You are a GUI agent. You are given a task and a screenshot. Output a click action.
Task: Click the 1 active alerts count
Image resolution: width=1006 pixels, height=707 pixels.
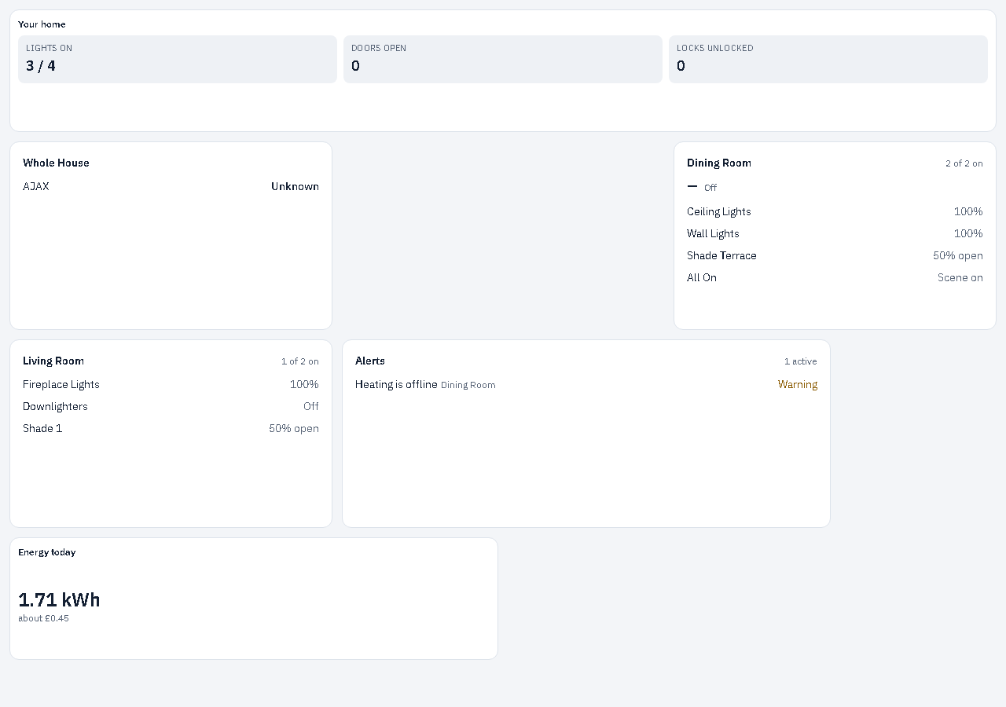pos(801,361)
